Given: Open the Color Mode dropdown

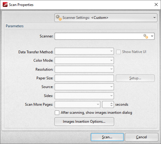Looking at the screenshot, I should pyautogui.click(x=84, y=60).
